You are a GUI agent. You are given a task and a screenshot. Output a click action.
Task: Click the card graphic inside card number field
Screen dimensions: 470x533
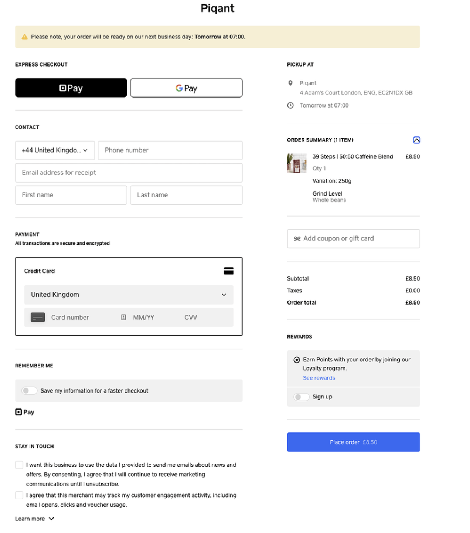(x=37, y=317)
